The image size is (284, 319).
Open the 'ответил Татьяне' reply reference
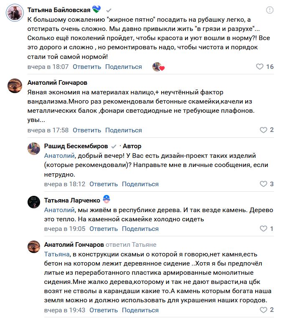[131, 245]
